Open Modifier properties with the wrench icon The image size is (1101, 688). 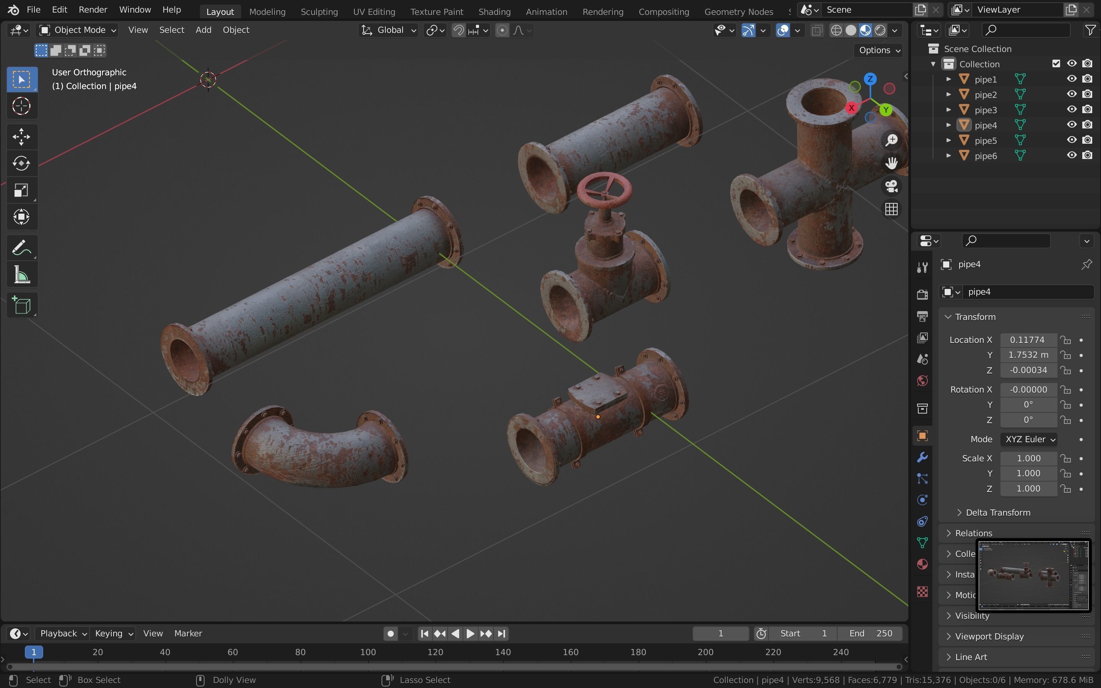(x=922, y=457)
